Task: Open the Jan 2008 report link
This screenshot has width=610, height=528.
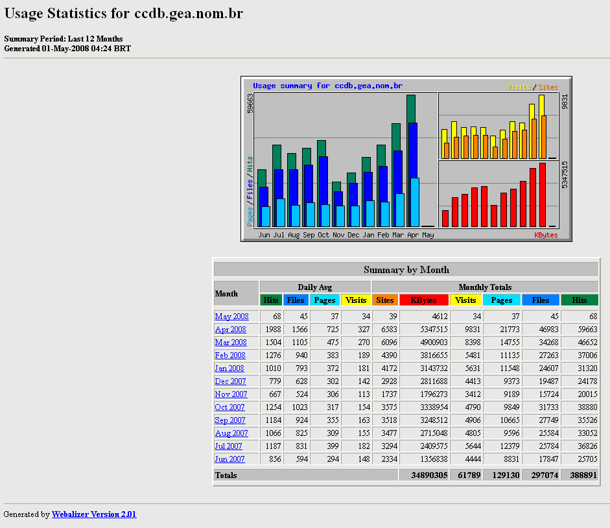Action: tap(229, 368)
